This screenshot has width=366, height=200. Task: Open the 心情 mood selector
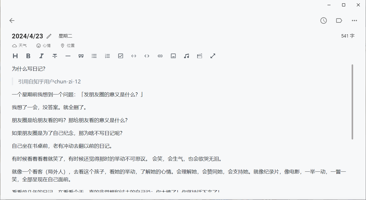click(44, 45)
